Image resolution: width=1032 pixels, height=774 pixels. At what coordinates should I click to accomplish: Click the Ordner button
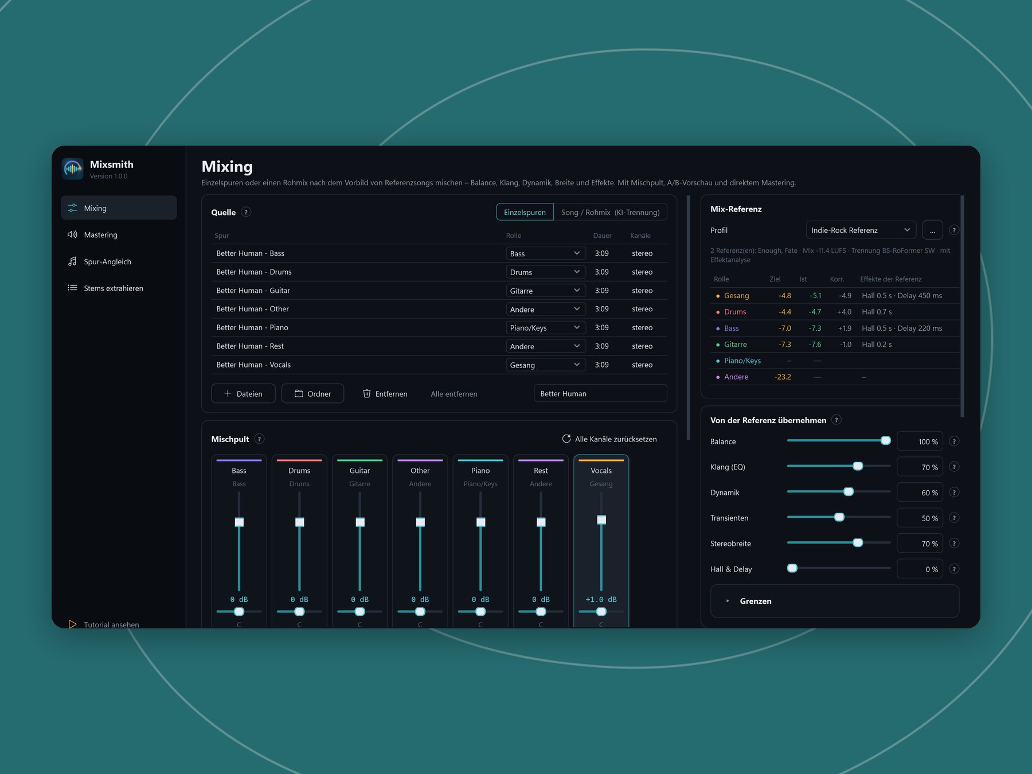coord(312,393)
